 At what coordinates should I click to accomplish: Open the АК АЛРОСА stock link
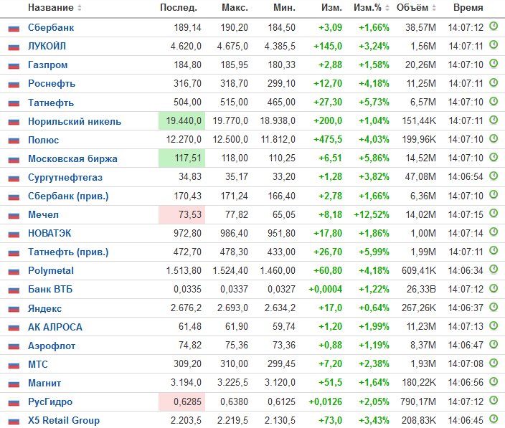[55, 327]
